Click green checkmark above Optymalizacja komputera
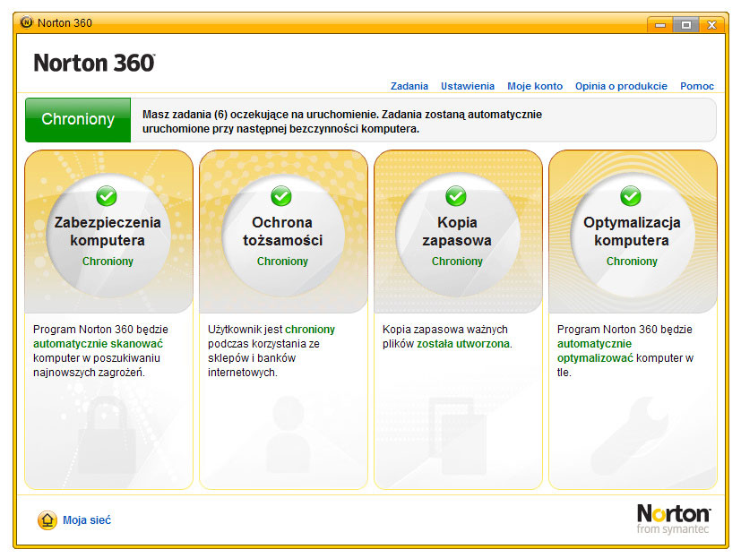 631,195
